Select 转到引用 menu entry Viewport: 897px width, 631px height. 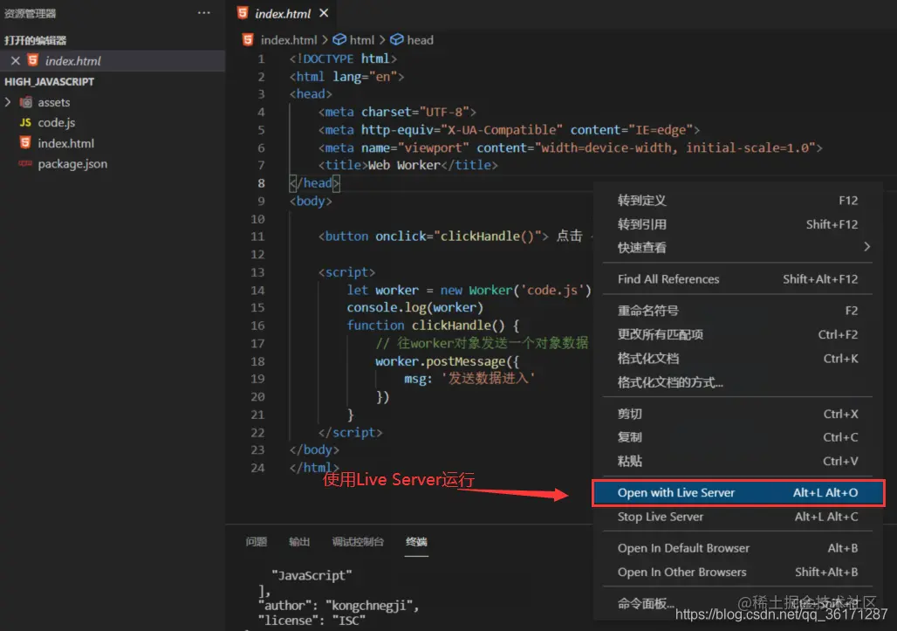pyautogui.click(x=737, y=224)
